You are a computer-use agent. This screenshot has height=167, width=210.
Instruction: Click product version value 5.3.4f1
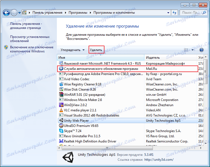pyautogui.click(x=149, y=154)
